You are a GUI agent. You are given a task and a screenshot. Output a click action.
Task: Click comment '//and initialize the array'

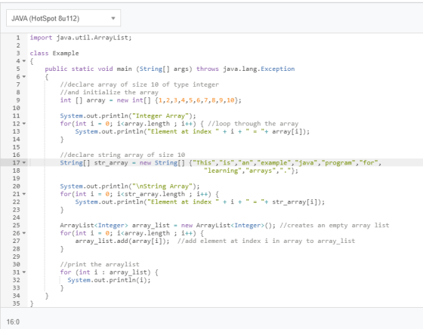coord(110,92)
